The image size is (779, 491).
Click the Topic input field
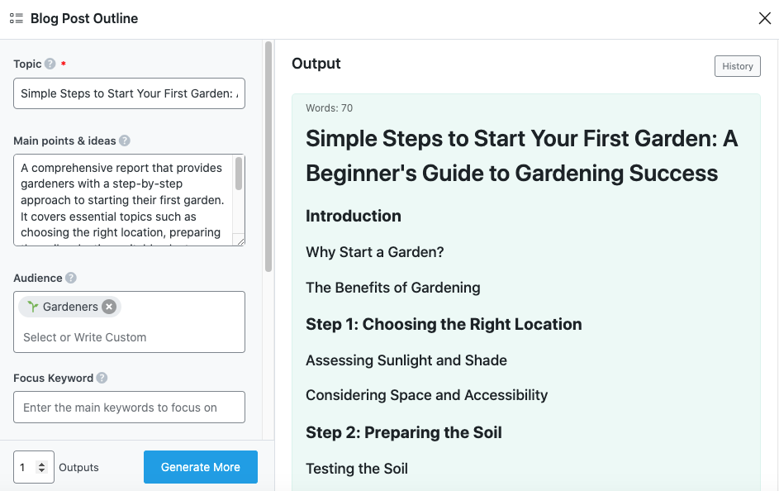click(129, 93)
